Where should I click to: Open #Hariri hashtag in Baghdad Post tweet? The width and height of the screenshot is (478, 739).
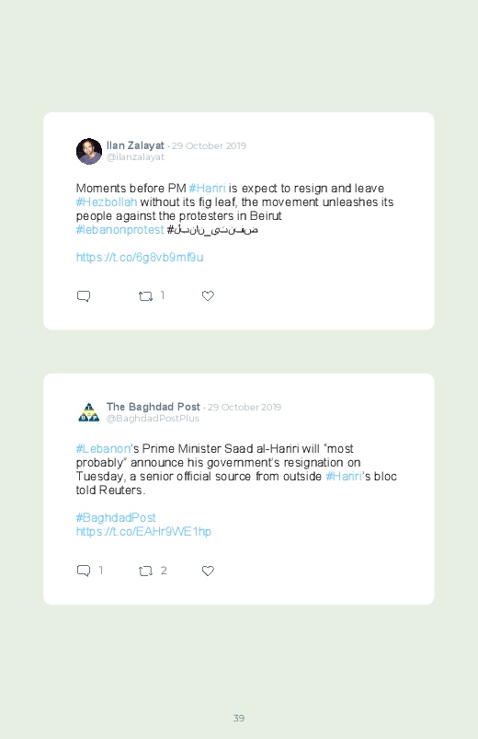coord(344,476)
